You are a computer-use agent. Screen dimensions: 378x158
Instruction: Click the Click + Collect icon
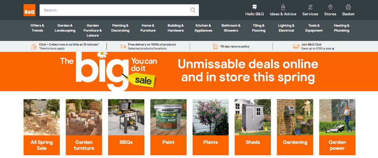pos(34,46)
